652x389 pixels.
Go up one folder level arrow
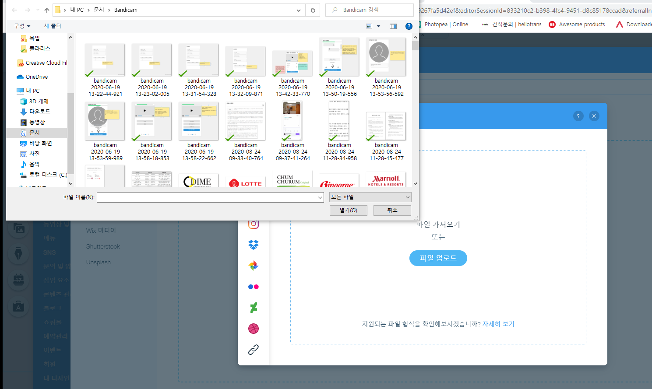click(x=47, y=10)
